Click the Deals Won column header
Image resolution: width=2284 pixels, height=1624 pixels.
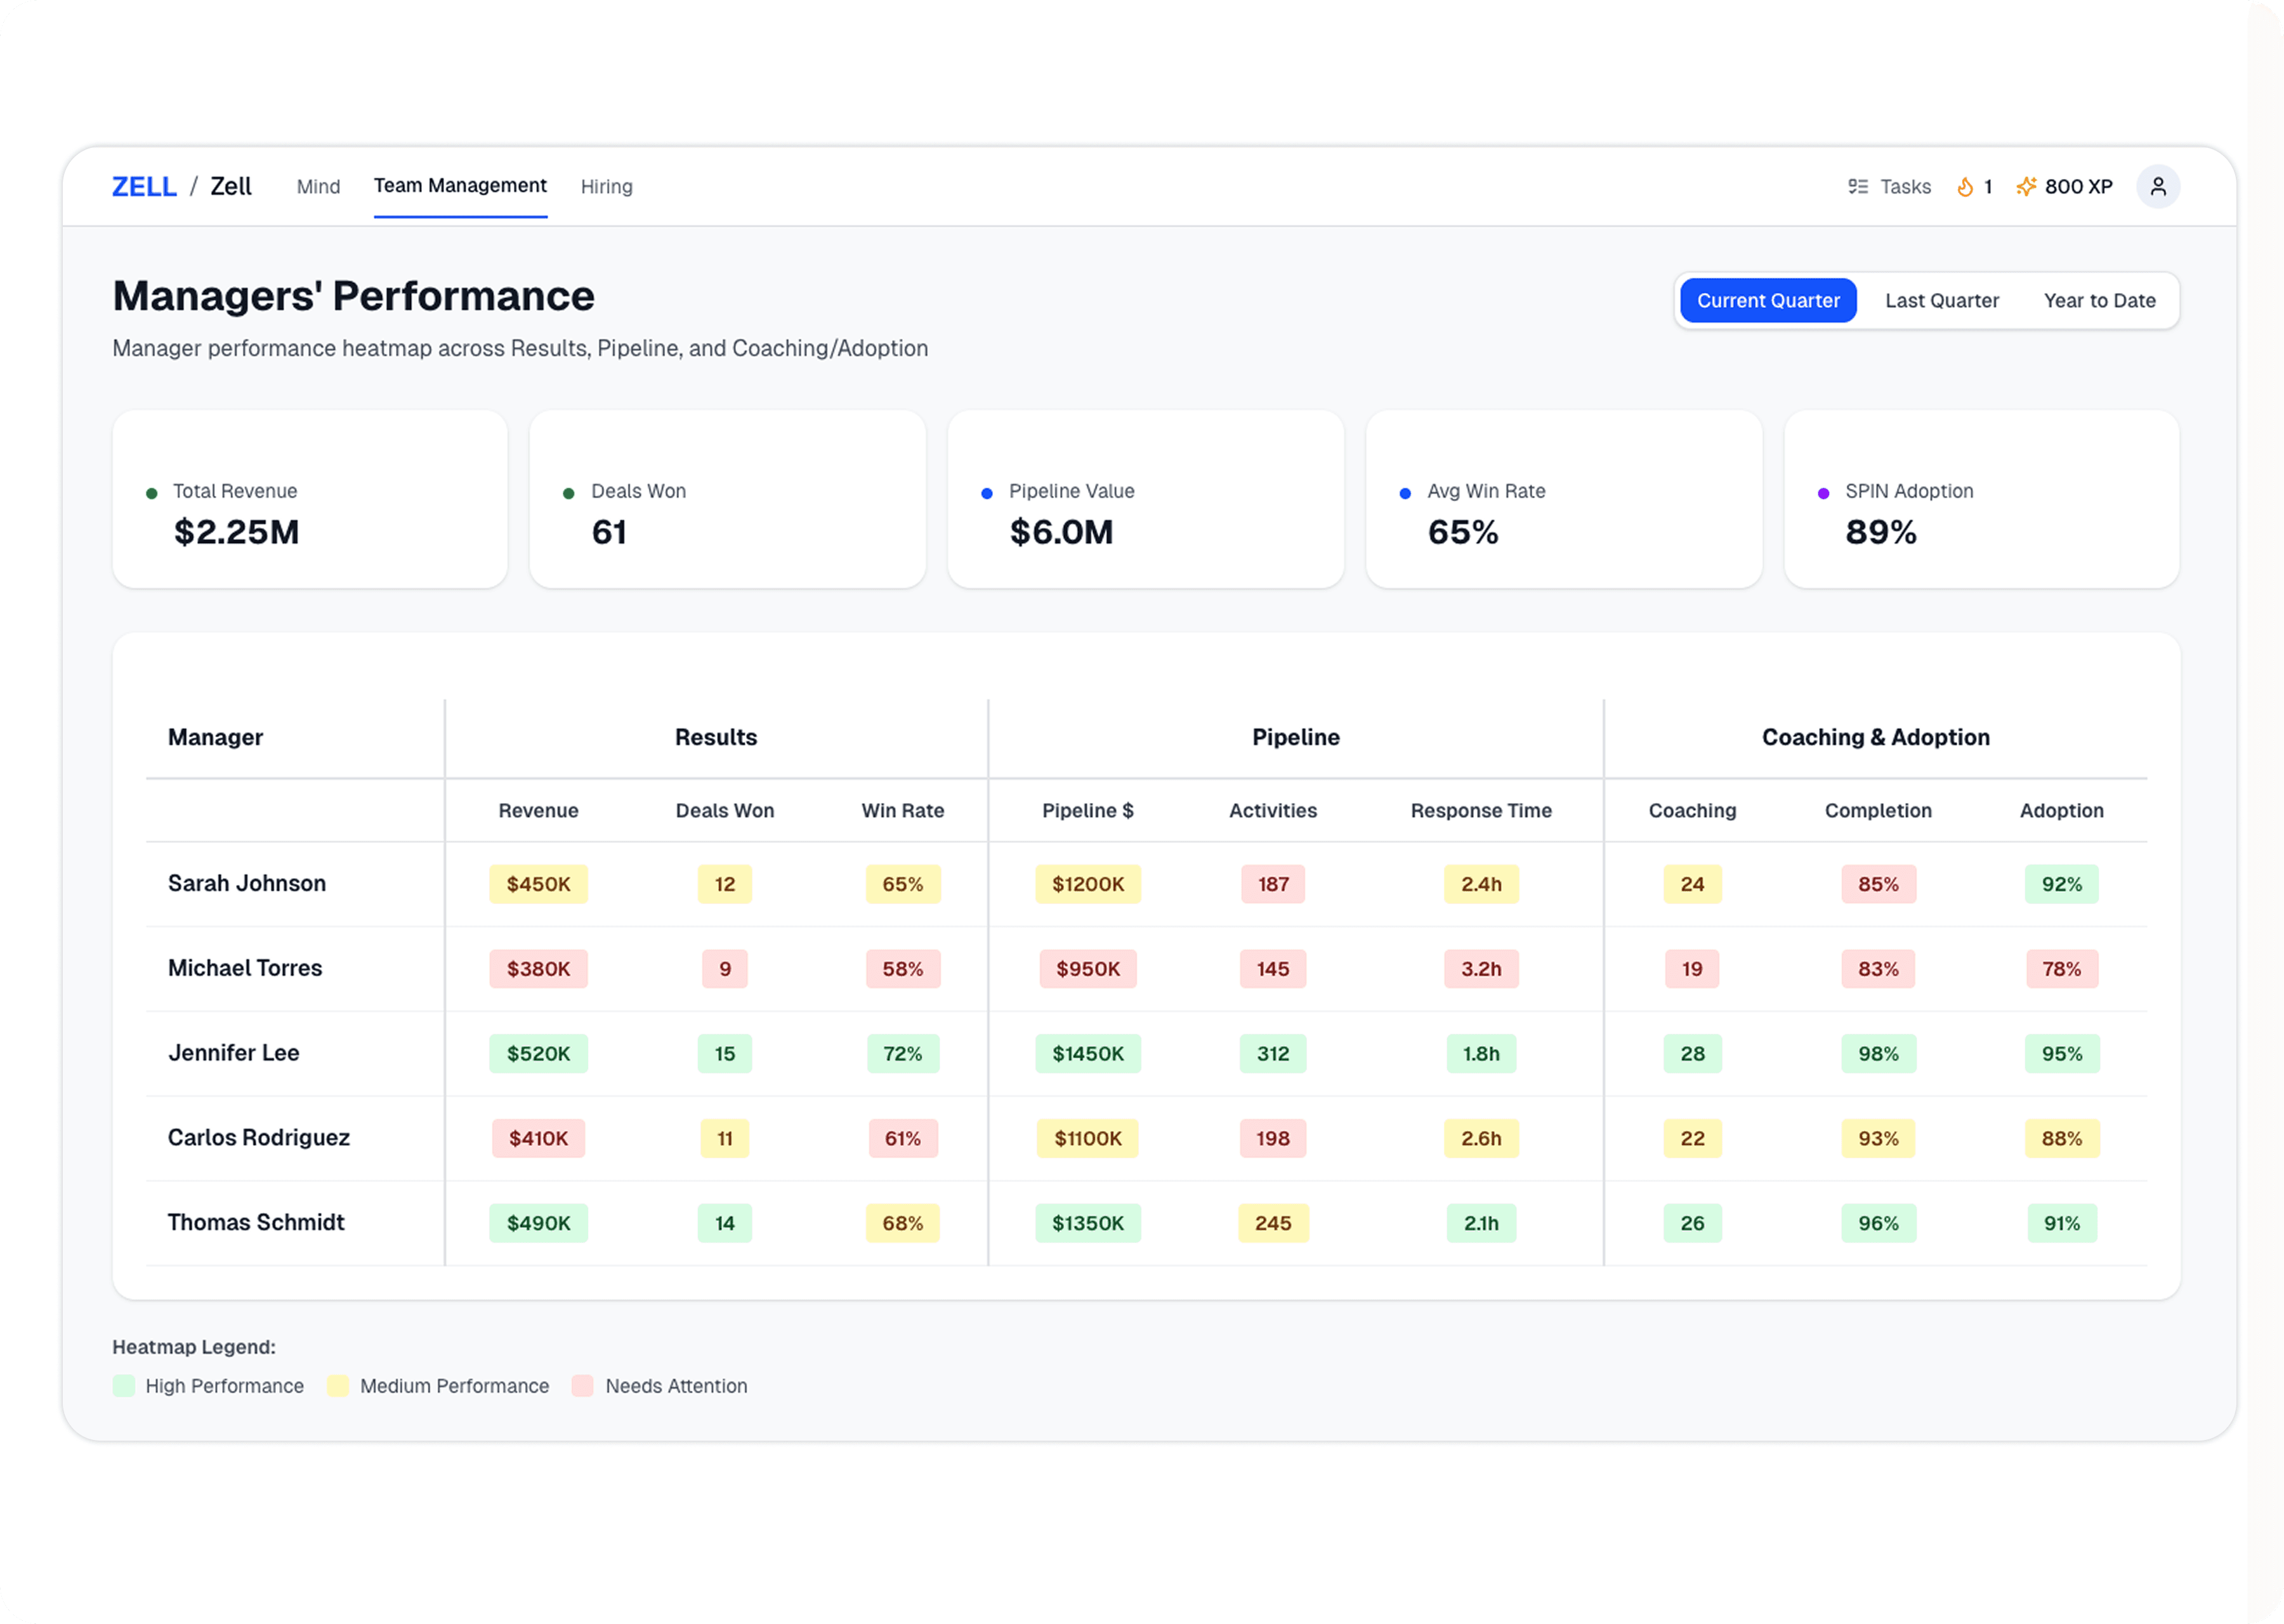coord(725,811)
